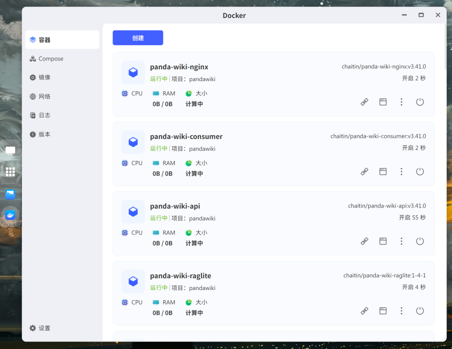Open panda-wiki-api container name

coord(175,206)
